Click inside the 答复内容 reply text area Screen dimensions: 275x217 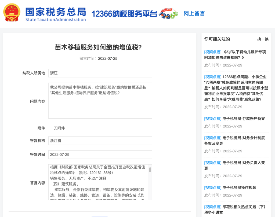(x=98, y=182)
